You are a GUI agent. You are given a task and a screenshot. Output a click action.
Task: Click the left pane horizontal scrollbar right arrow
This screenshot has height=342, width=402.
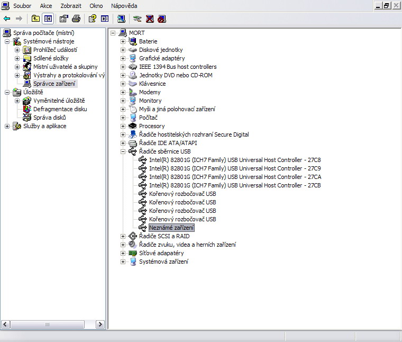[x=101, y=324]
